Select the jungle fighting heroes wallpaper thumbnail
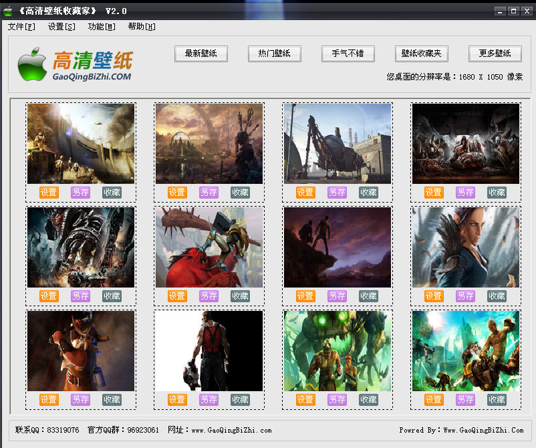Image resolution: width=536 pixels, height=448 pixels. point(466,351)
